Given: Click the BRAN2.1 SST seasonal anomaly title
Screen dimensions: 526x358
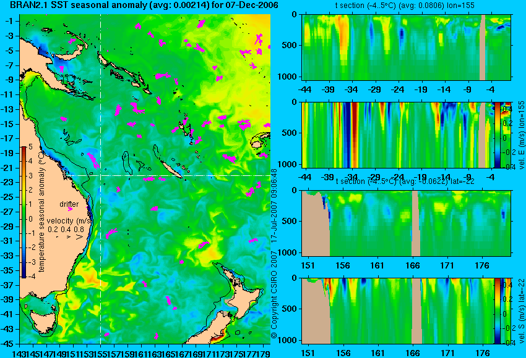Looking at the screenshot, I should 144,5.
